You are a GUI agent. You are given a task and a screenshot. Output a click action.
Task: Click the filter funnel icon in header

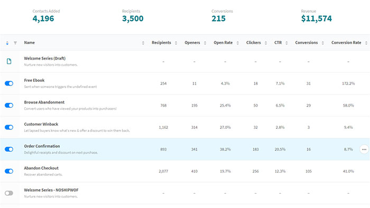point(15,43)
